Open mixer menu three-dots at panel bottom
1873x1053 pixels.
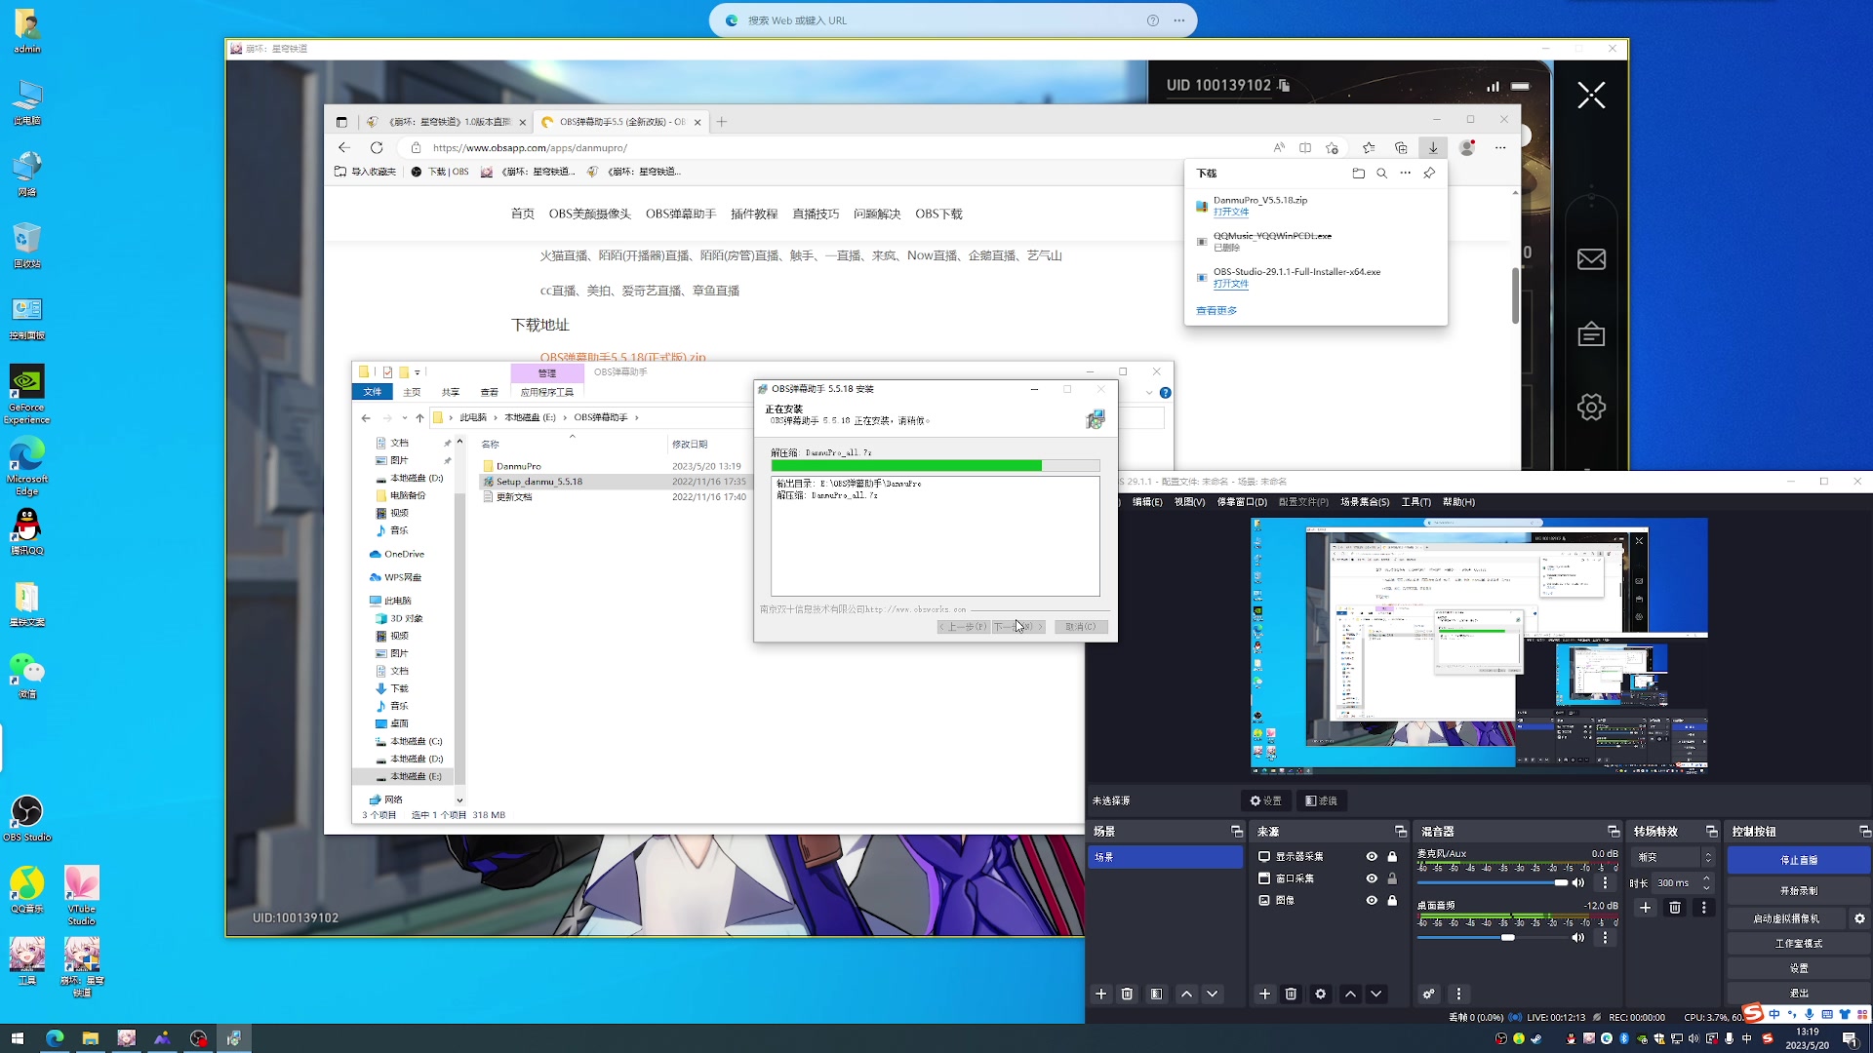[x=1458, y=994]
